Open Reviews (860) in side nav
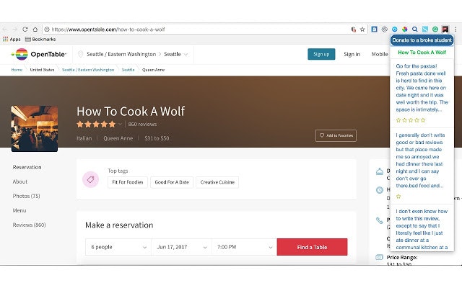The width and height of the screenshot is (462, 288). point(29,225)
